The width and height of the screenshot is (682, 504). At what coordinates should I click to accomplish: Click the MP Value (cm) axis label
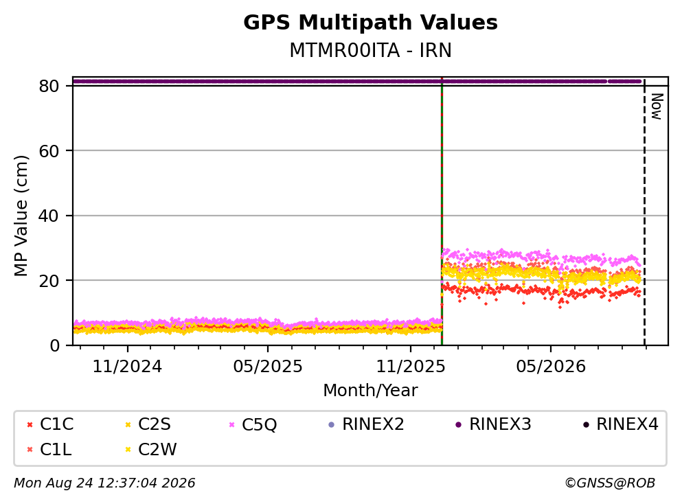21,216
